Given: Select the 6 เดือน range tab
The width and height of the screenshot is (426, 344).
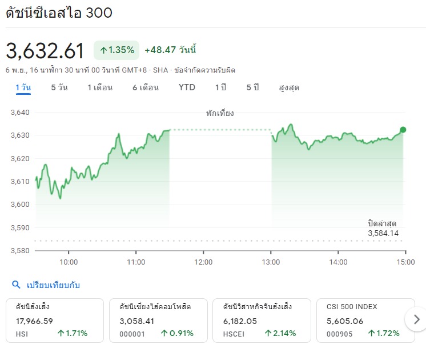Looking at the screenshot, I should click(146, 87).
